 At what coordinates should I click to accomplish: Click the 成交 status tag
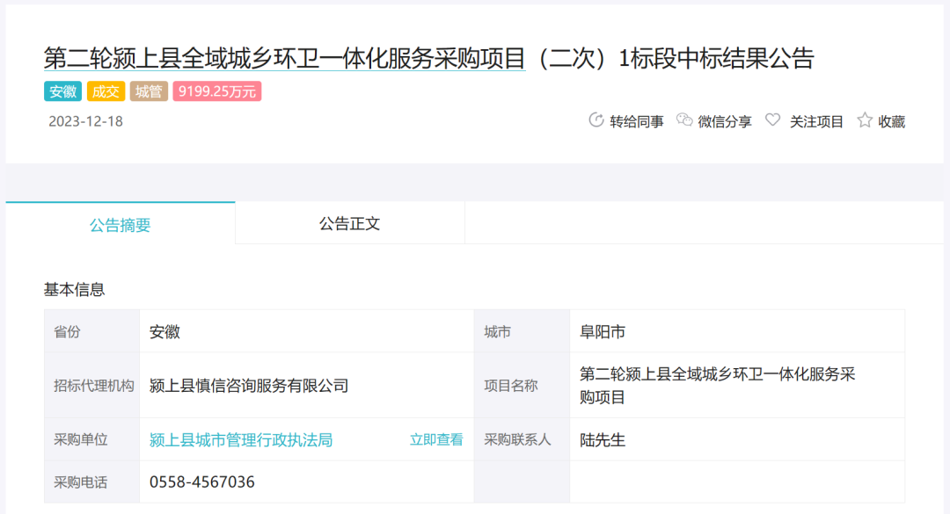106,91
